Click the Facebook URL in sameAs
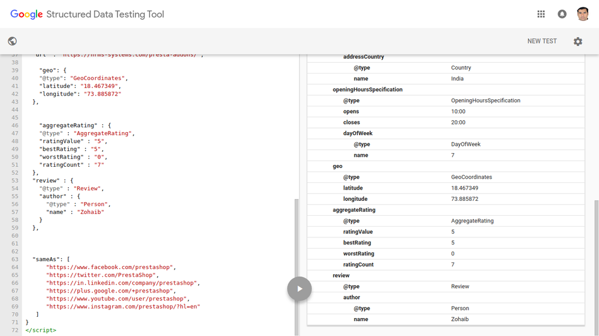This screenshot has width=599, height=336. click(x=110, y=267)
